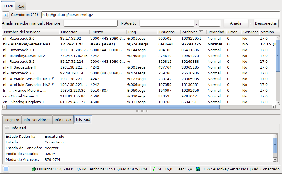The height and width of the screenshot is (174, 282).
Task: Click the IP:Puerto address input field
Action: pyautogui.click(x=167, y=23)
